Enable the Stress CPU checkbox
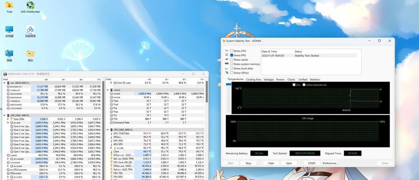Screen dimensions: 419x180 point(232,51)
